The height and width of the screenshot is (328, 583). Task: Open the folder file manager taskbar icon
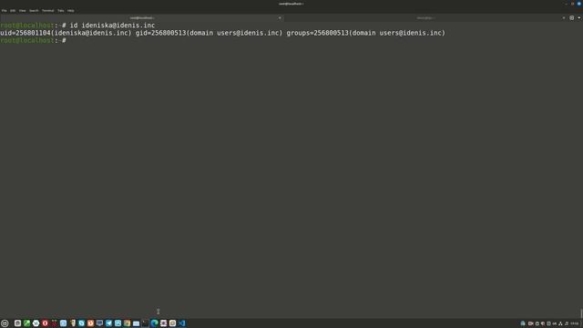(136, 323)
